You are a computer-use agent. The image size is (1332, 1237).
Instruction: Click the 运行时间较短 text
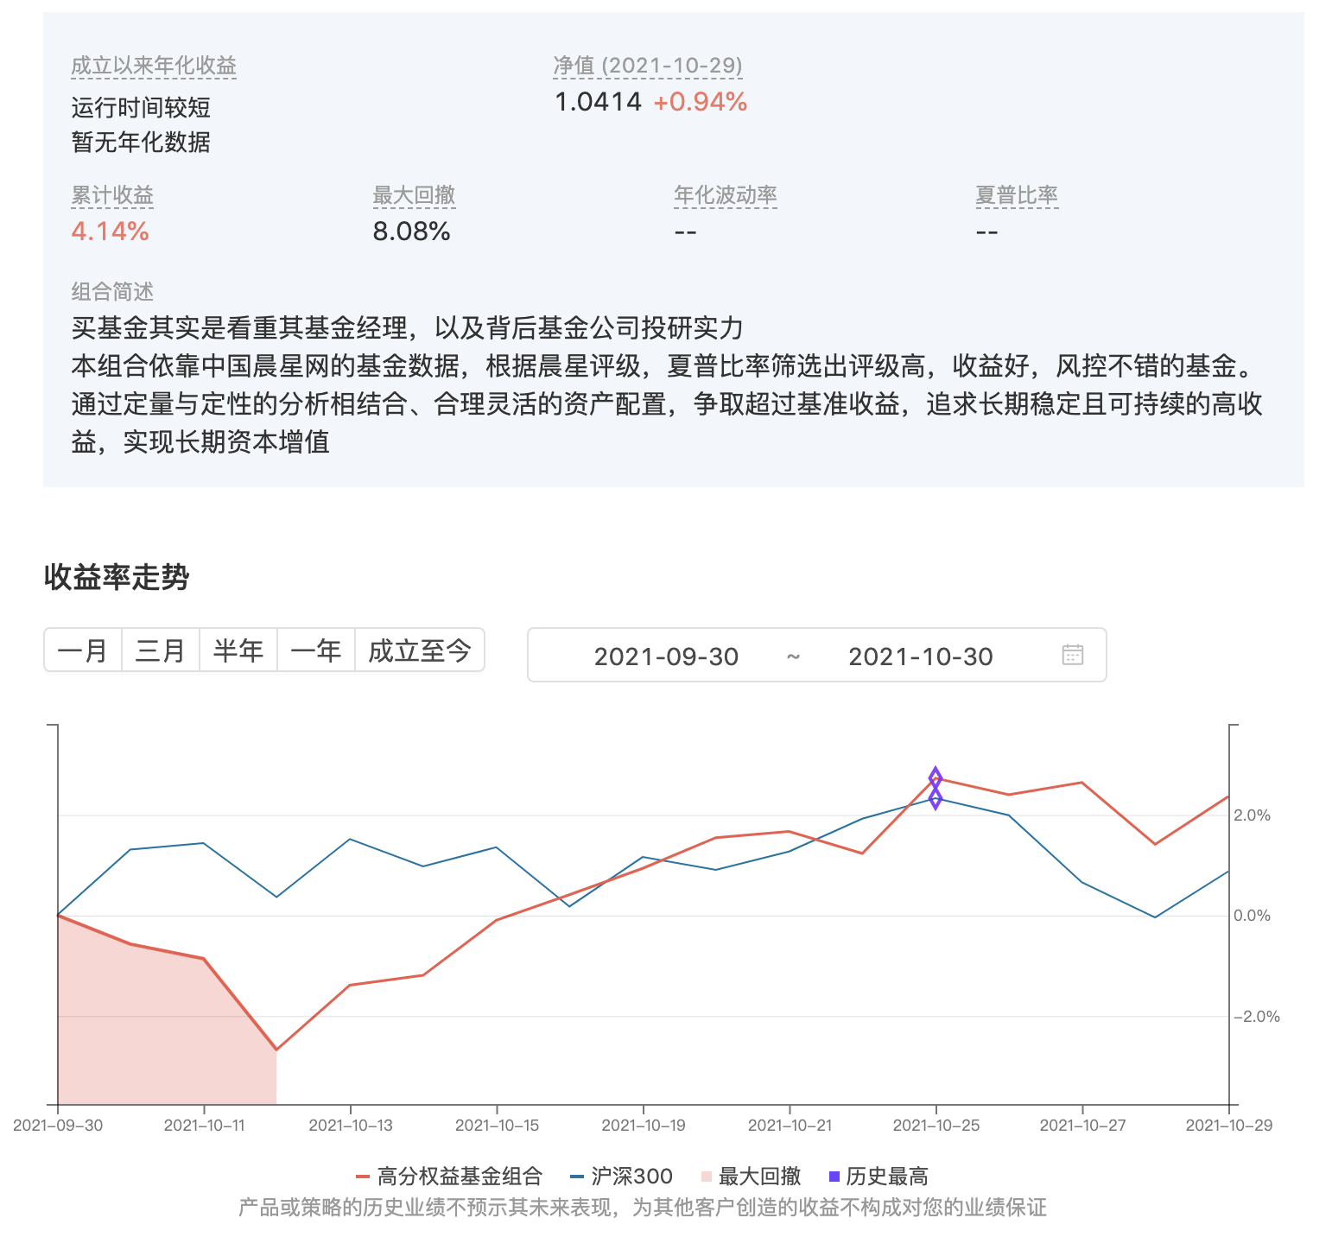click(x=141, y=108)
